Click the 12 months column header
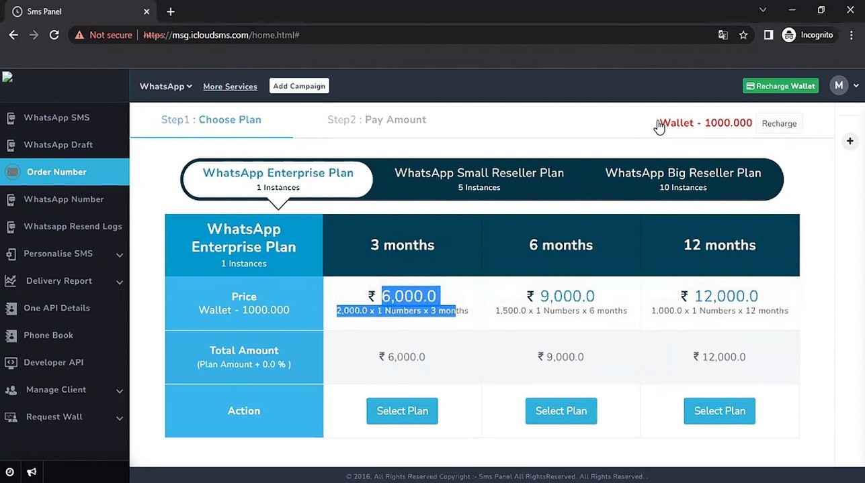The height and width of the screenshot is (483, 865). (x=720, y=246)
